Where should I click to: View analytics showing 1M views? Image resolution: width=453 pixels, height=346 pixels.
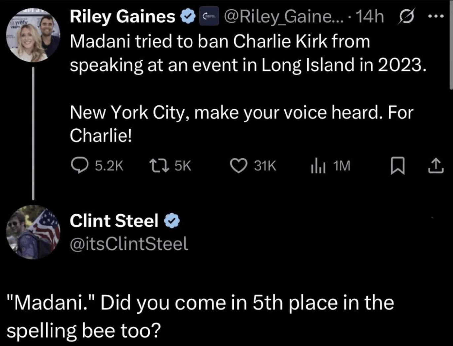(x=318, y=166)
